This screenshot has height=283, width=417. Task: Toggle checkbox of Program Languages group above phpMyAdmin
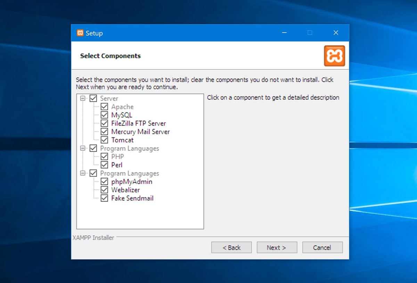(93, 173)
